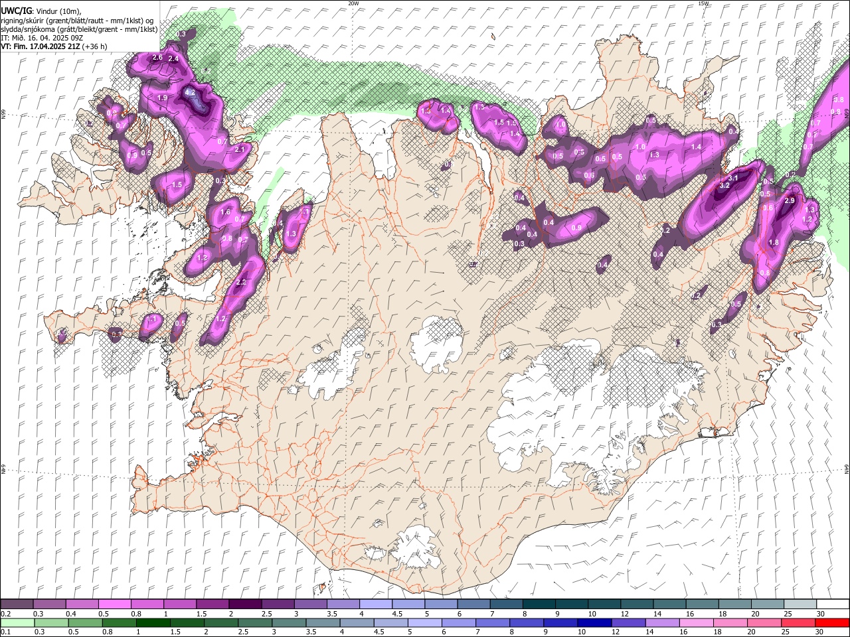Select the dark purple upper swatch at 2
The image size is (850, 637).
245,604
